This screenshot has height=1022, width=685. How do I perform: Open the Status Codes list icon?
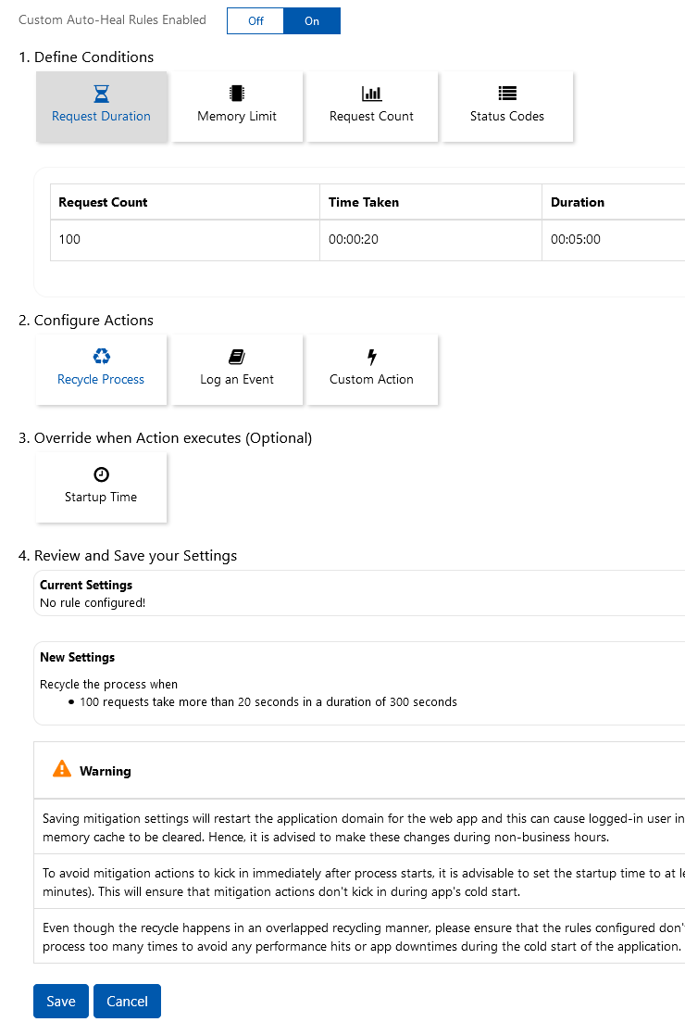click(506, 94)
